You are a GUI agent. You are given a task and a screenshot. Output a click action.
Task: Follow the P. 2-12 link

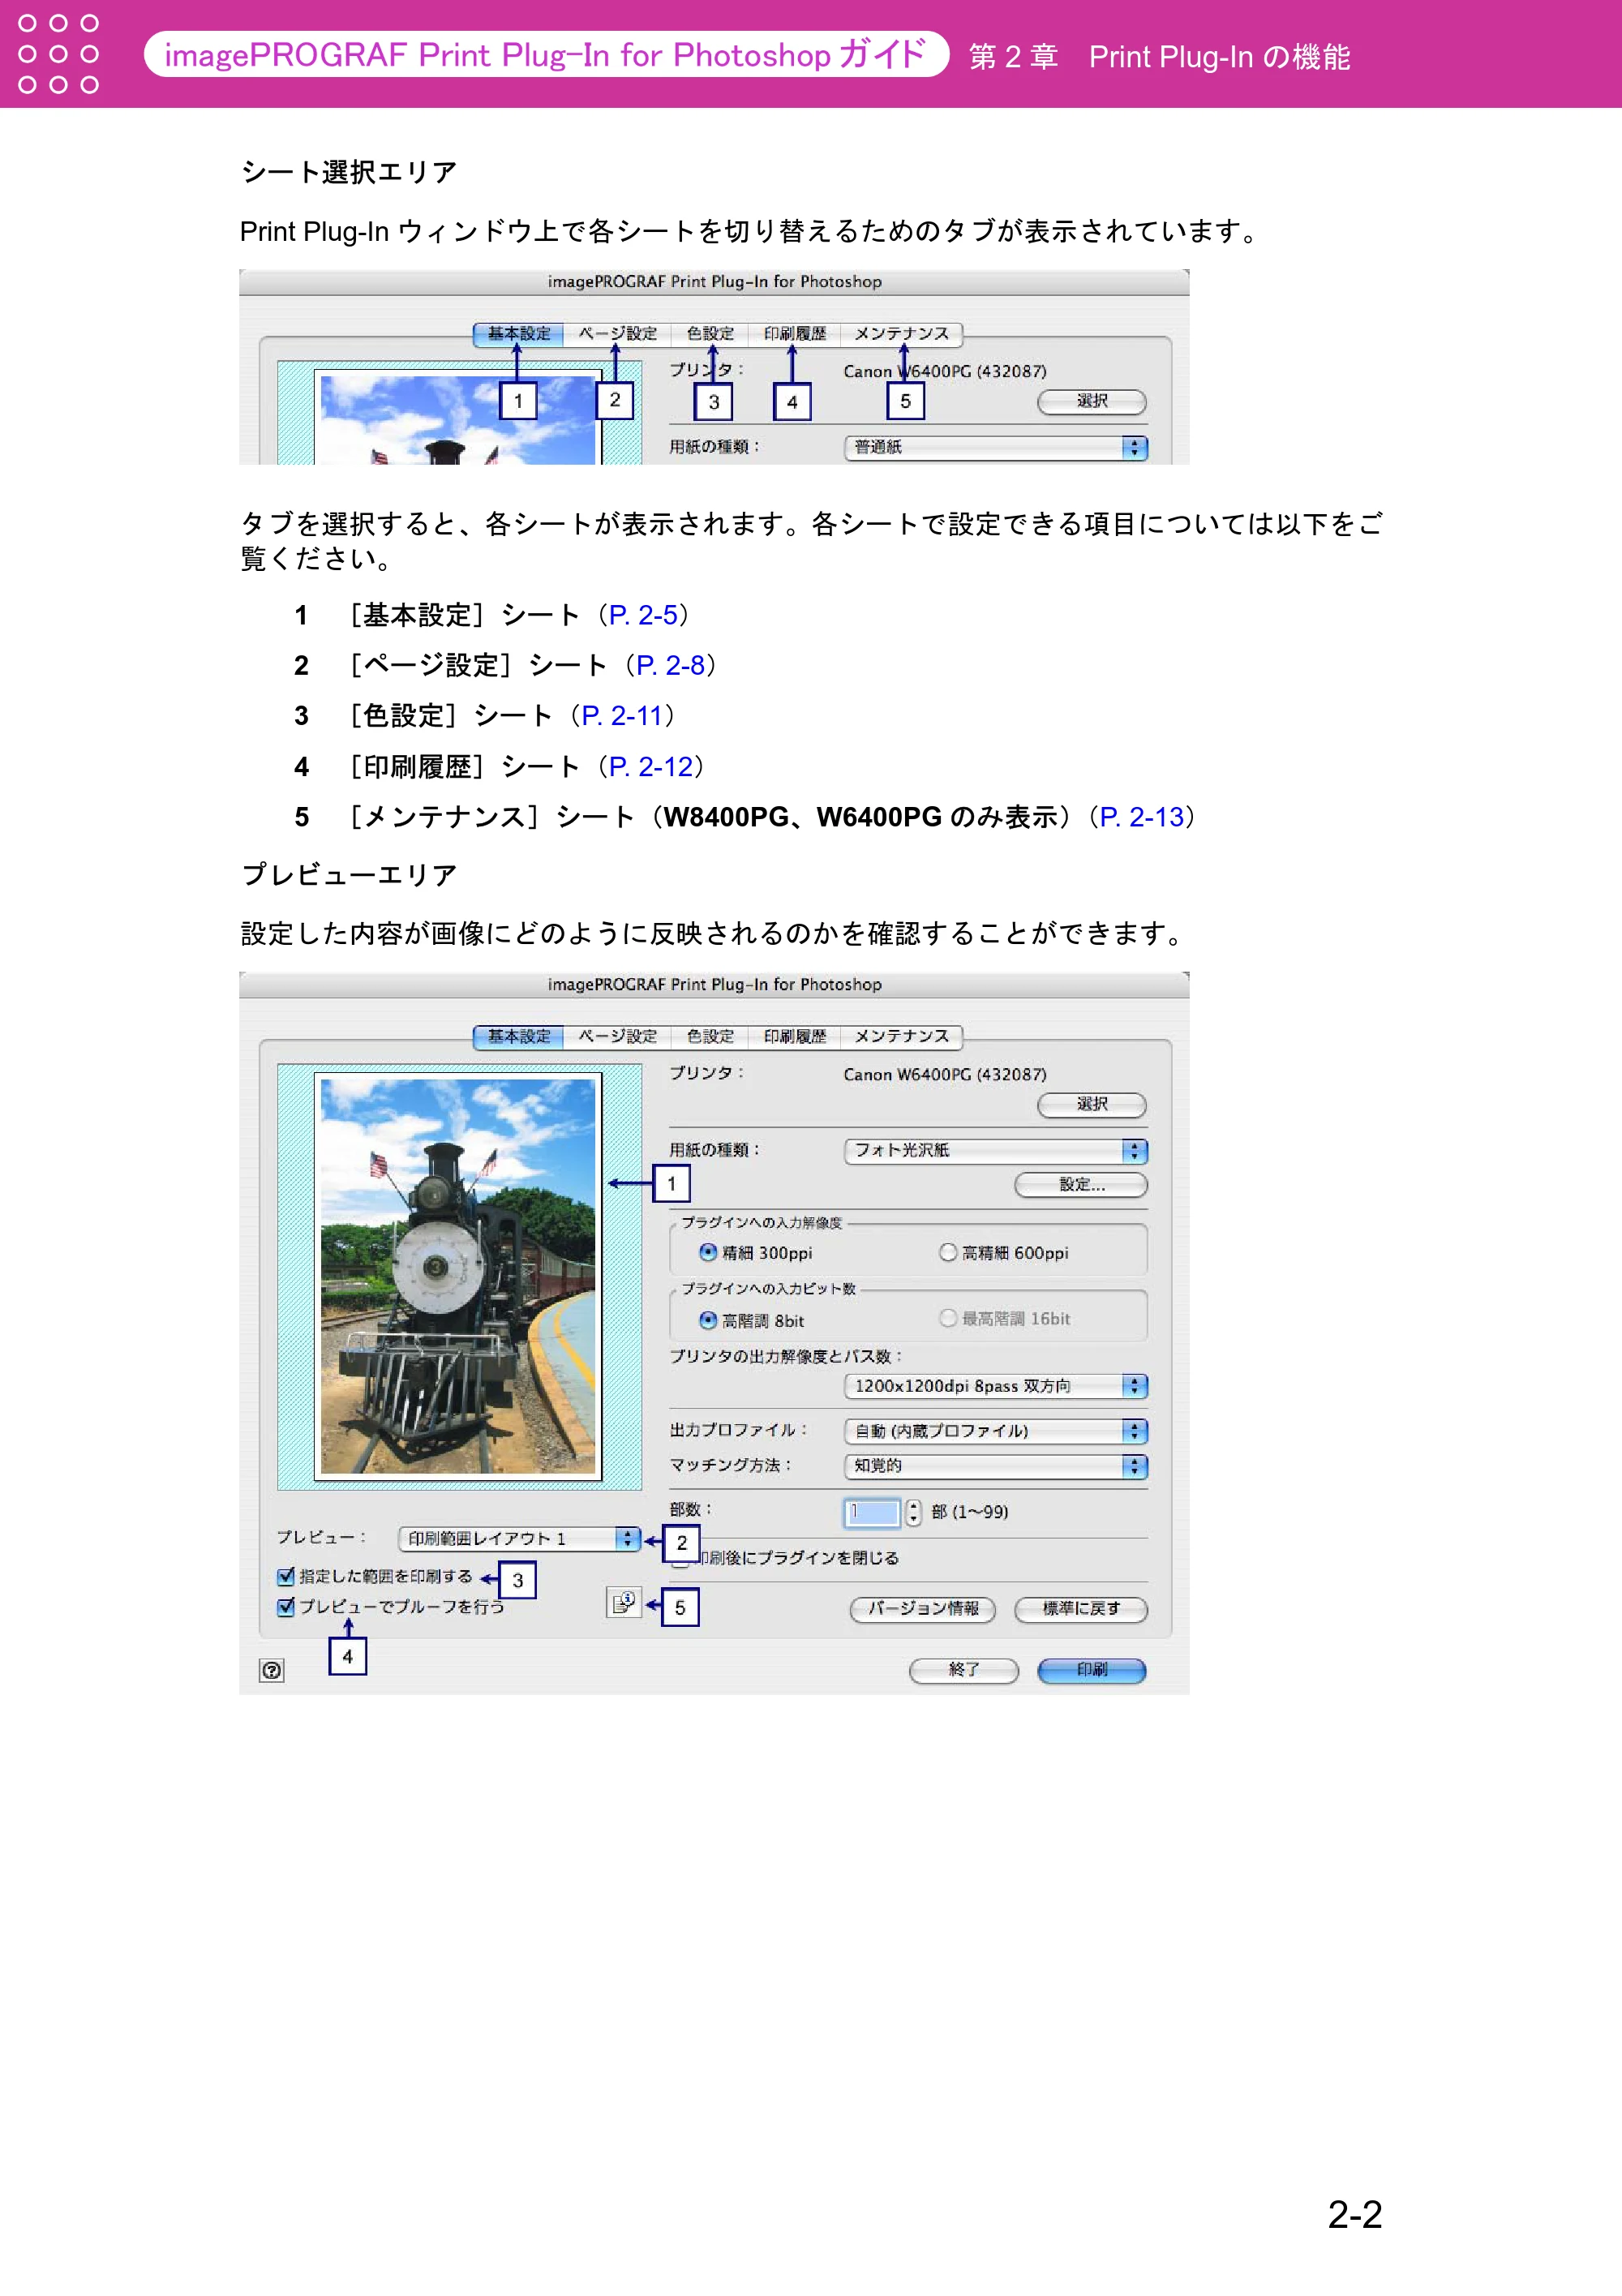pos(651,767)
